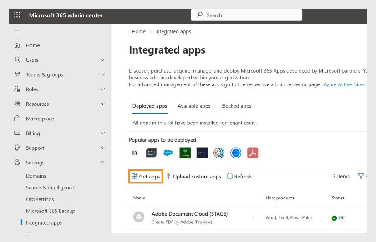The width and height of the screenshot is (376, 242).
Task: Switch to the Blocked apps tab
Action: [236, 106]
